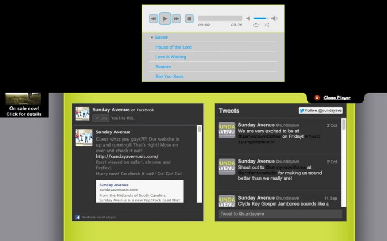Skip ahead with the next track button
This screenshot has height=241, width=387.
[176, 18]
